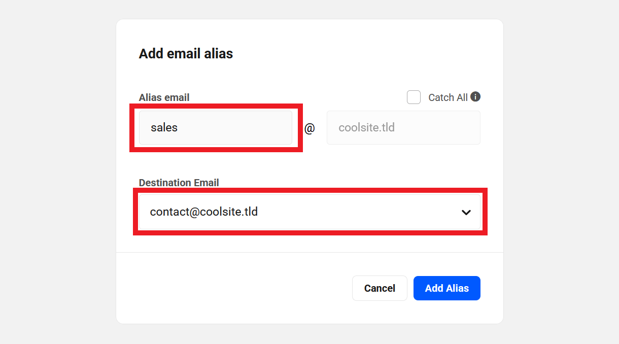This screenshot has height=344, width=619.
Task: Click the gray backdrop outside the dialog
Action: 56,173
